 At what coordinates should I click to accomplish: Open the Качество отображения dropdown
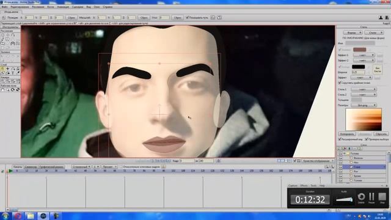tap(318, 161)
